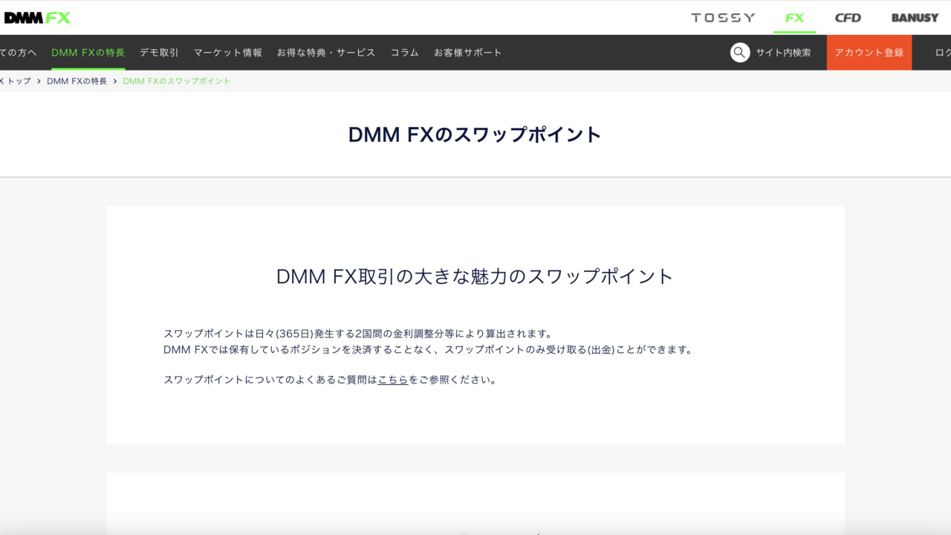Go to トップ in the breadcrumb
The height and width of the screenshot is (535, 951).
[x=18, y=81]
